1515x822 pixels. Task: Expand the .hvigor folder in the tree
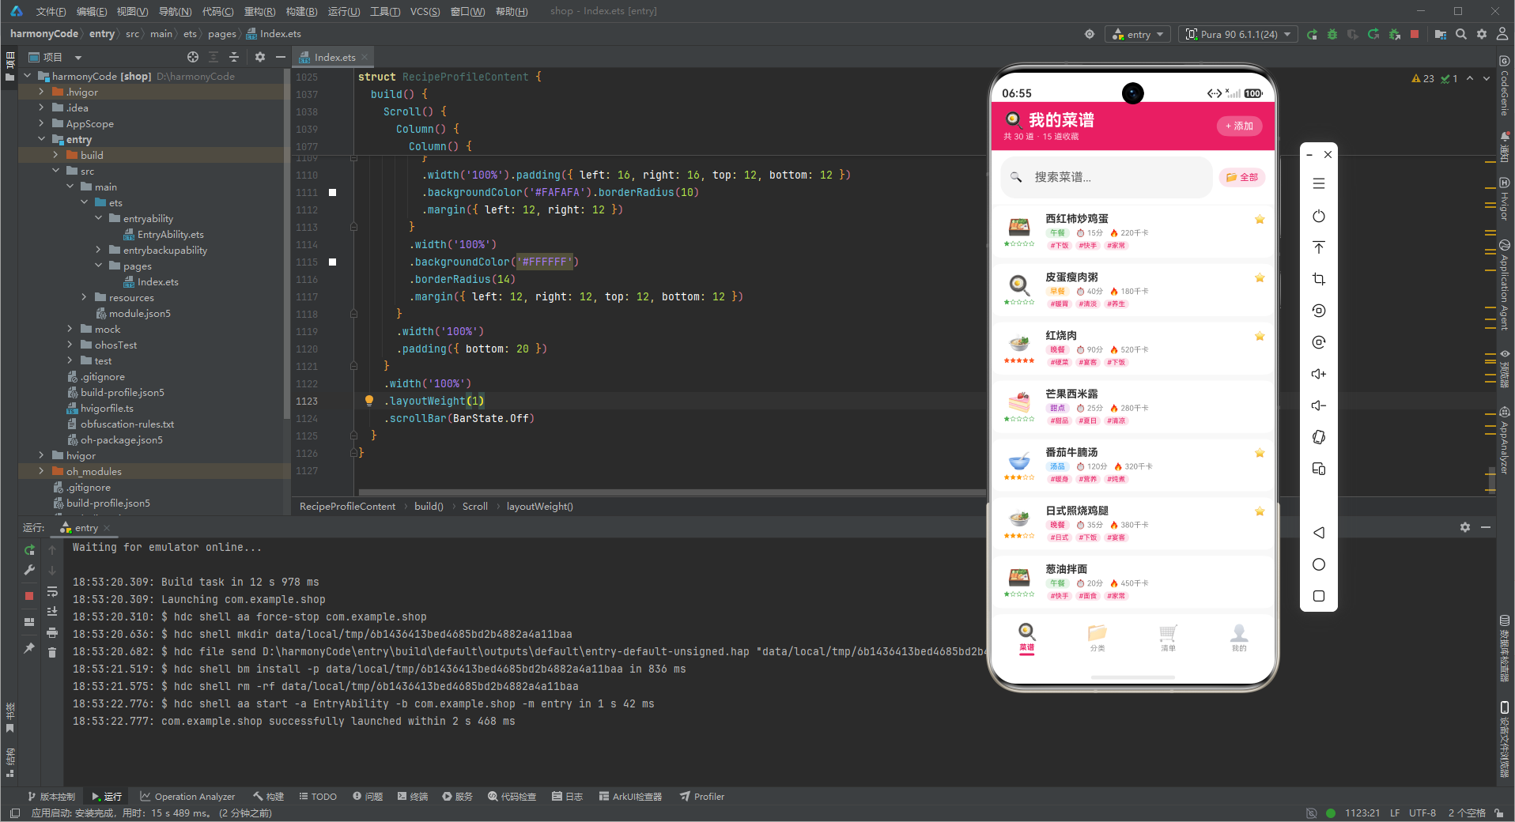point(41,92)
